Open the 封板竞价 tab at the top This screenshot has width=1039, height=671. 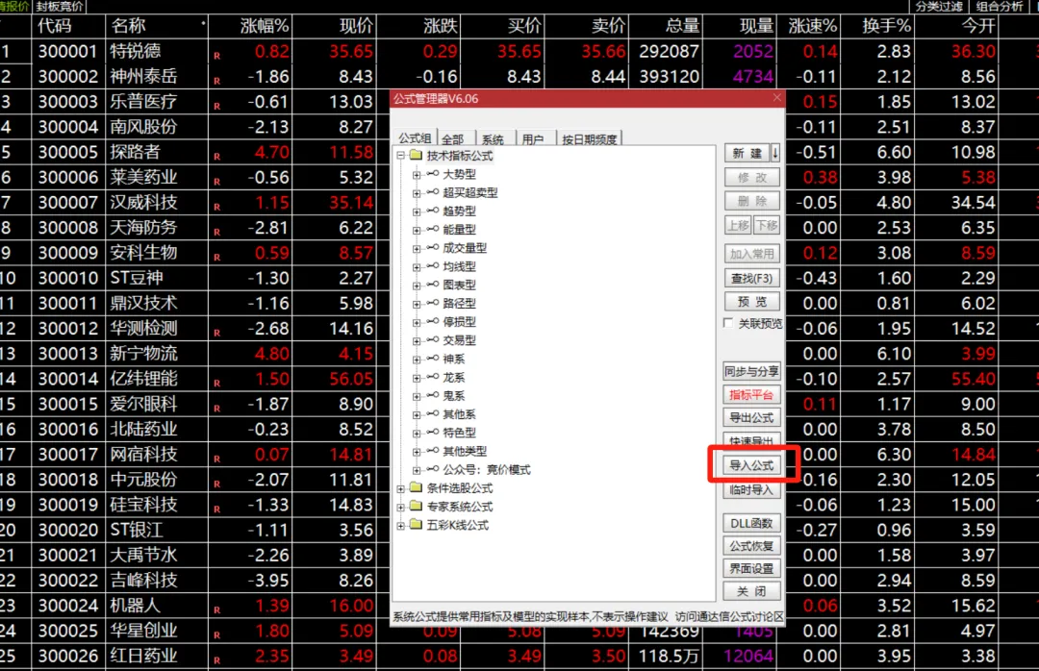[x=60, y=7]
